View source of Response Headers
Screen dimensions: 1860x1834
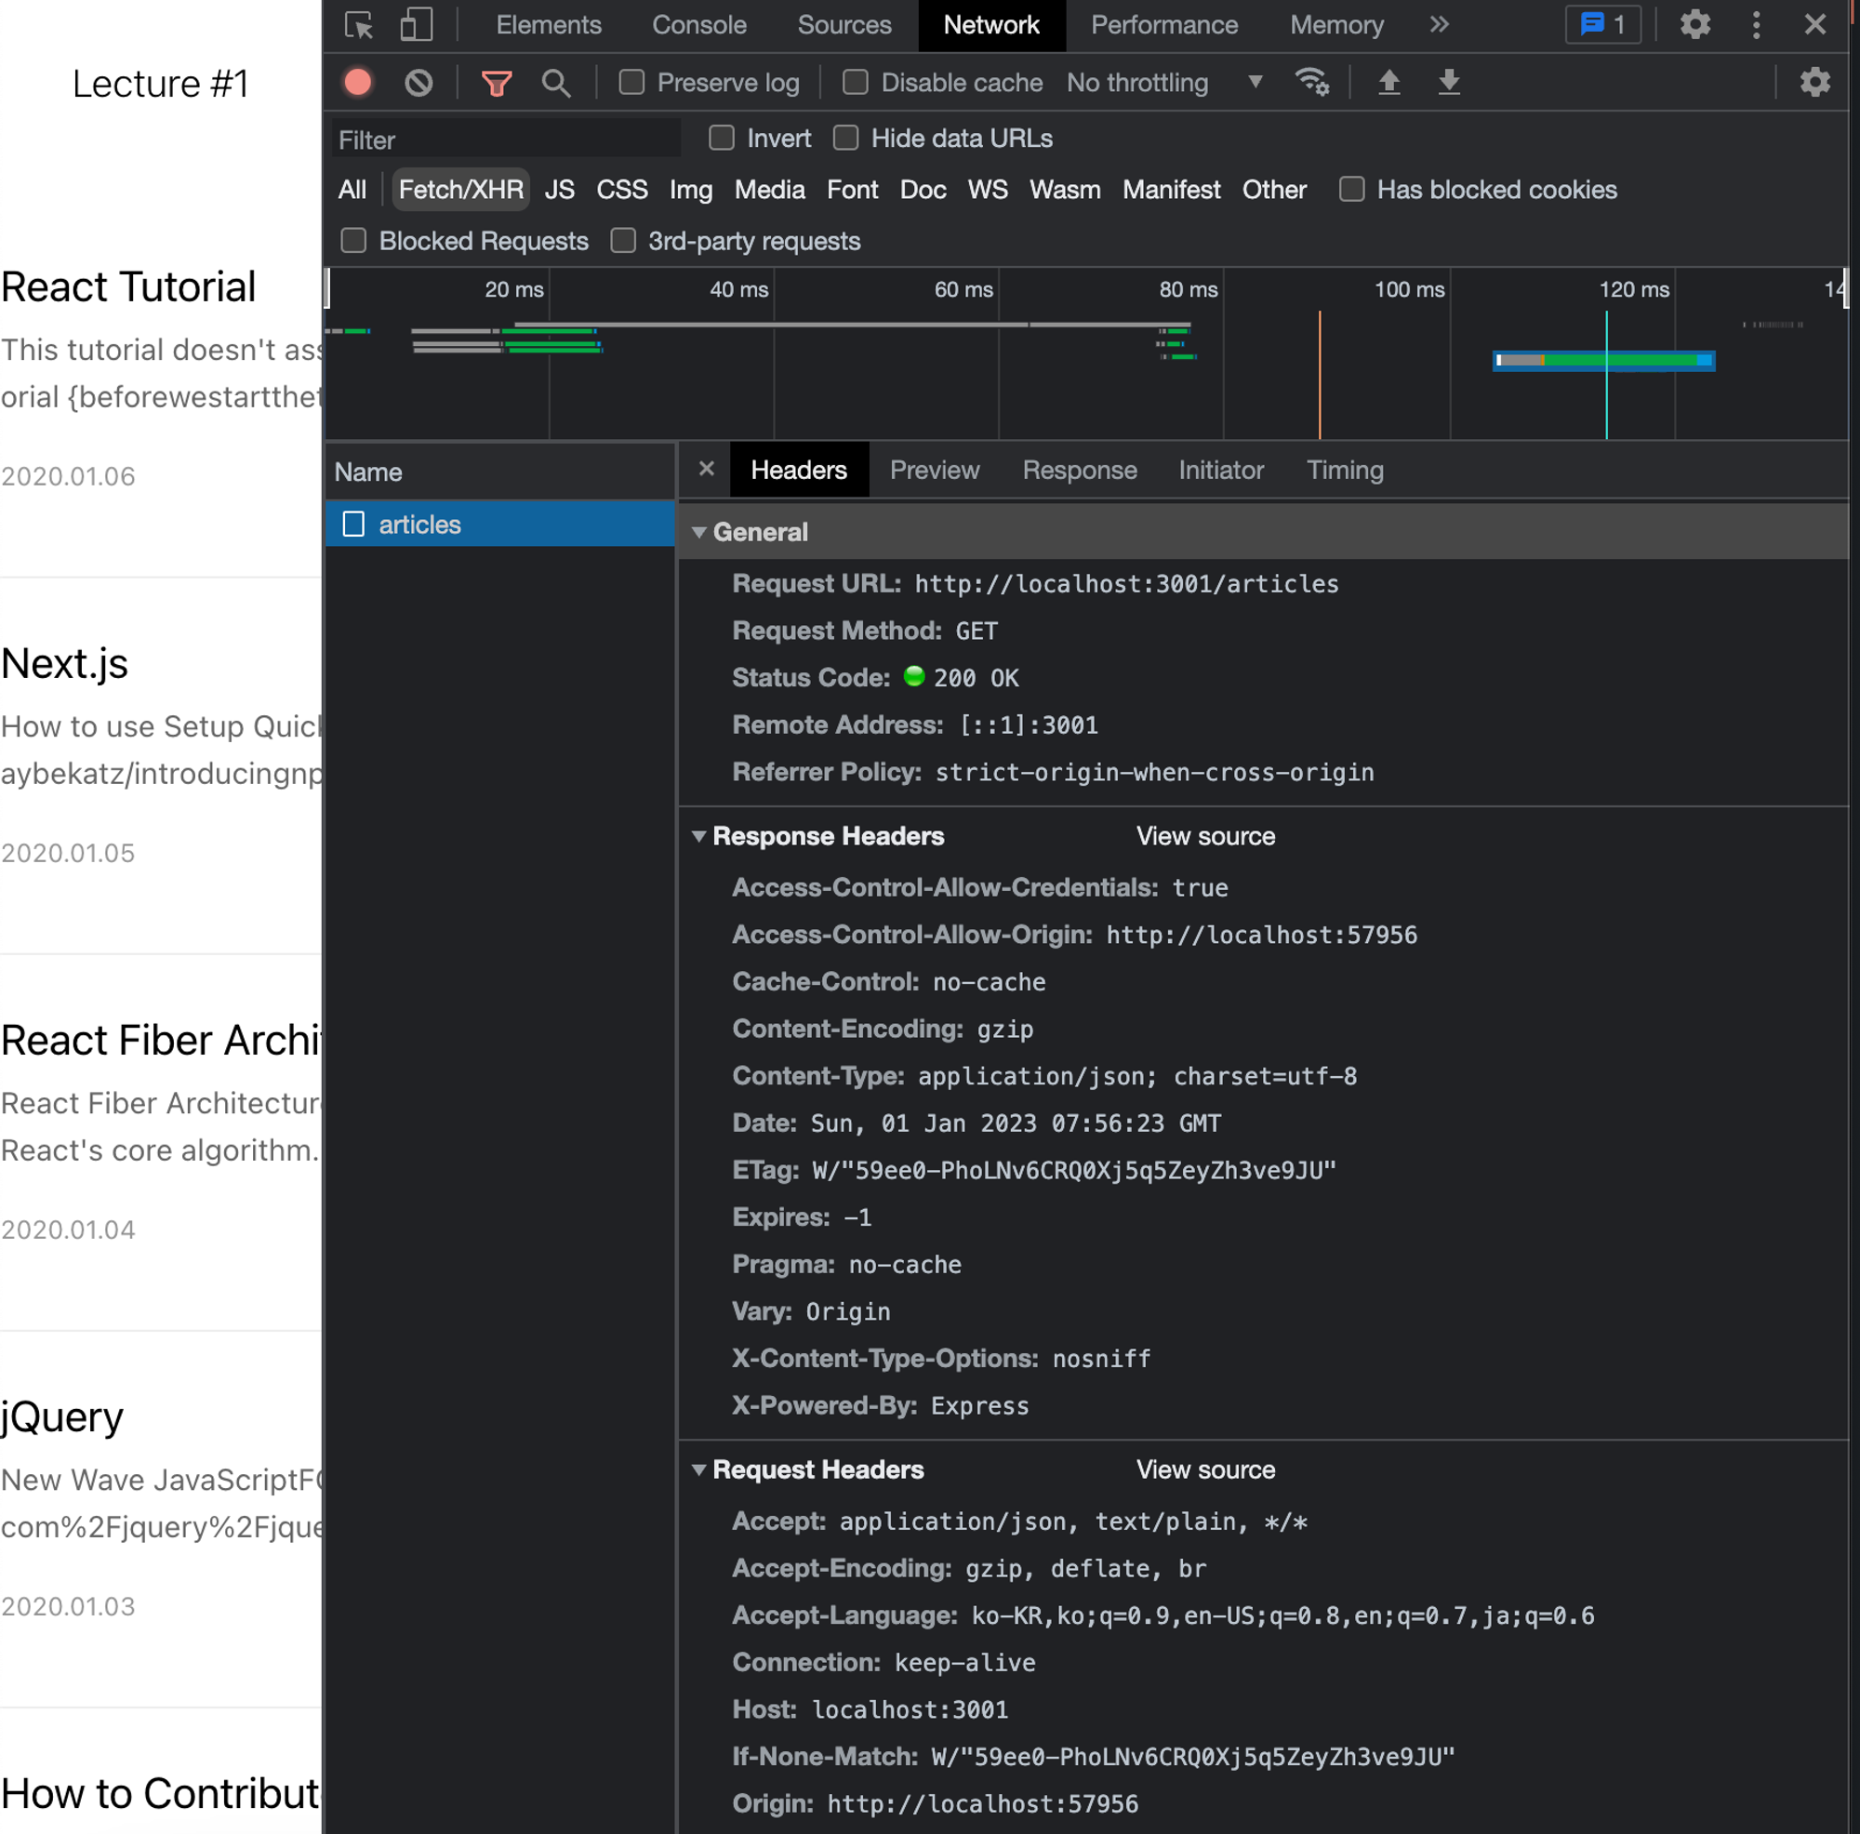tap(1205, 837)
